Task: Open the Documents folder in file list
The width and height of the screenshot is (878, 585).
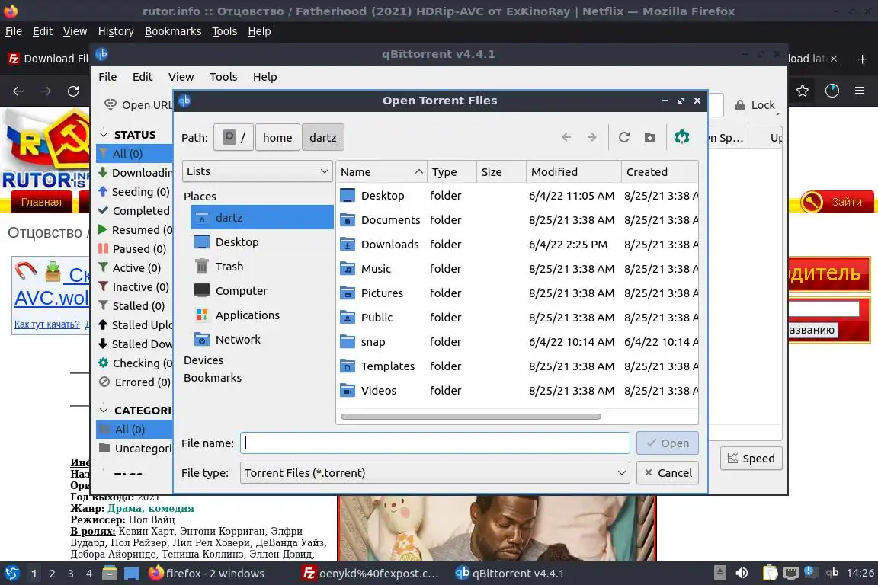Action: point(390,220)
